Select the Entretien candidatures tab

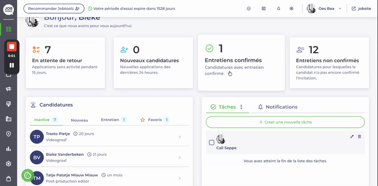click(114, 120)
